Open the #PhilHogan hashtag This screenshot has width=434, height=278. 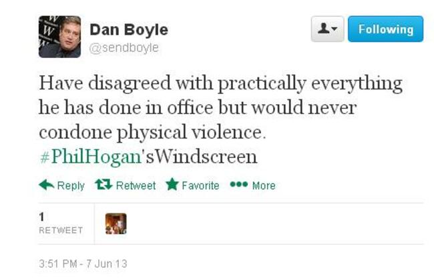(x=91, y=157)
